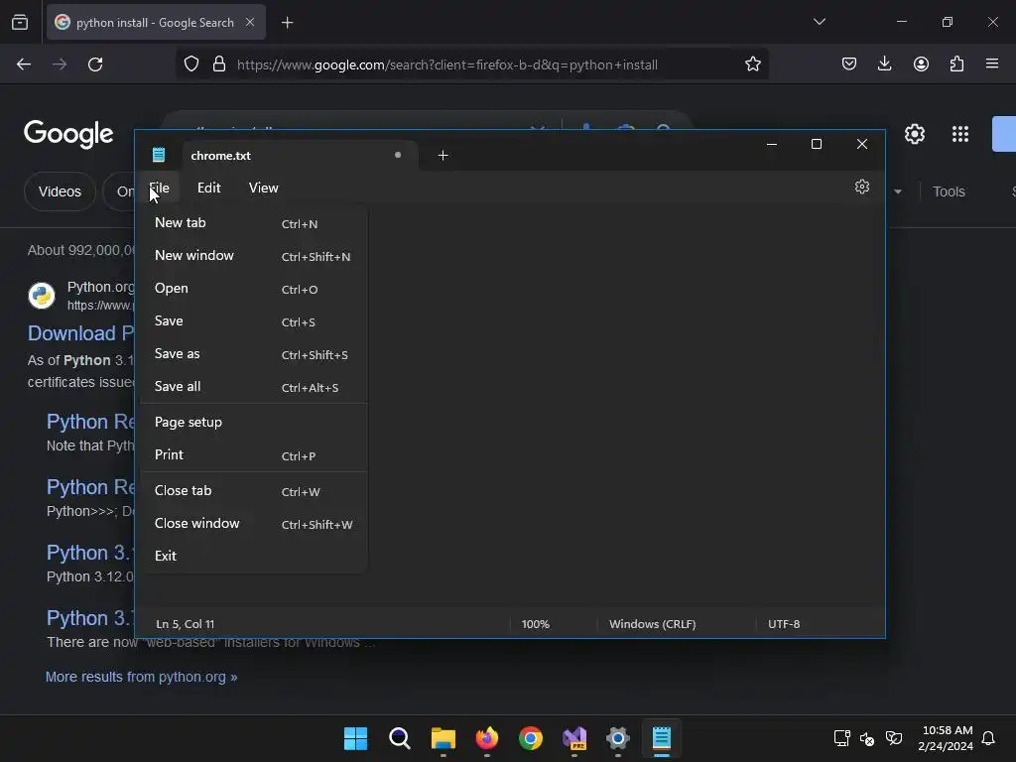Open Firefox downloads panel
Image resolution: width=1016 pixels, height=762 pixels.
(884, 63)
